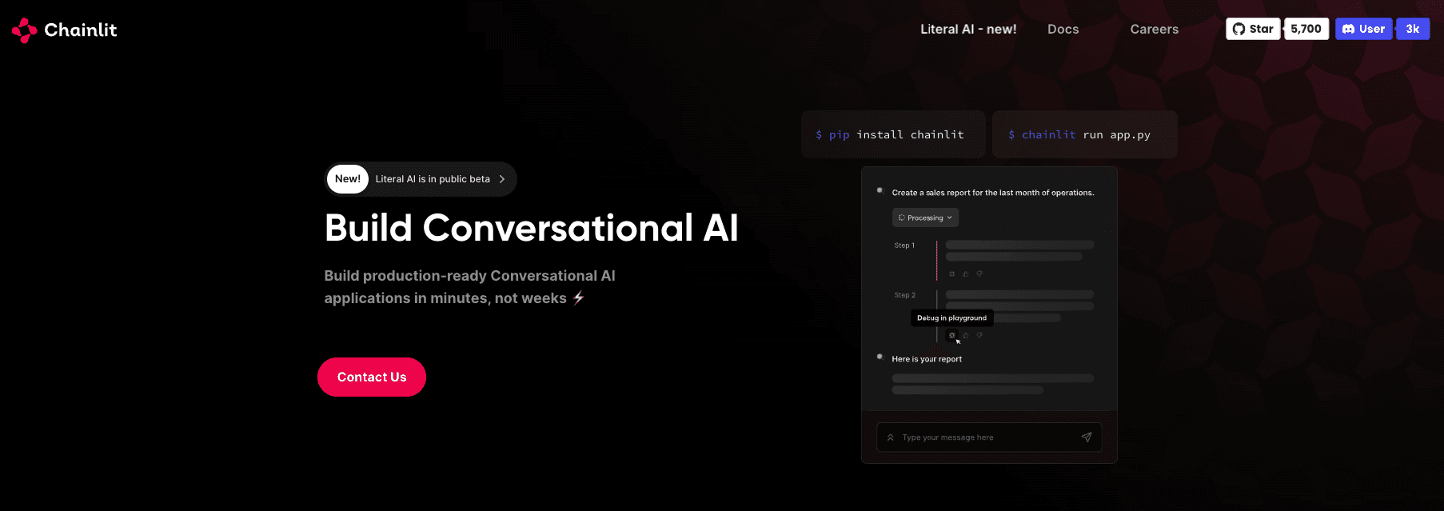
Task: Click thumbs down icon under Step 1
Action: pyautogui.click(x=979, y=274)
